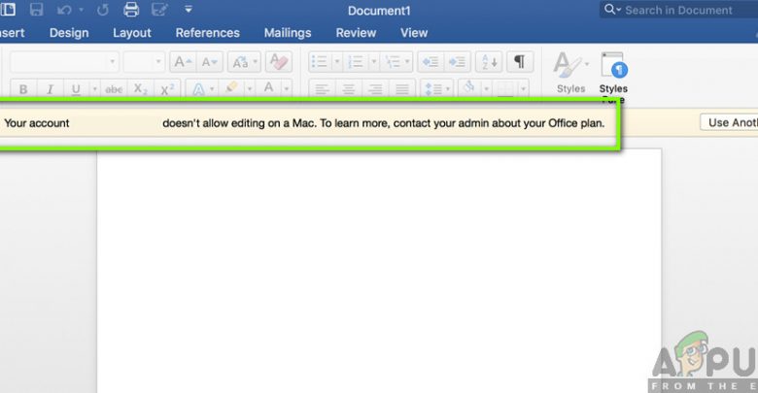Click the Save icon in title bar

[x=36, y=10]
